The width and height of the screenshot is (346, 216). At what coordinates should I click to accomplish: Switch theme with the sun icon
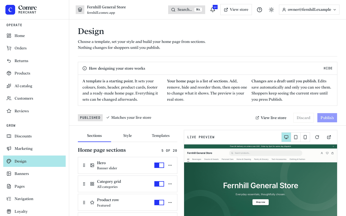271,10
